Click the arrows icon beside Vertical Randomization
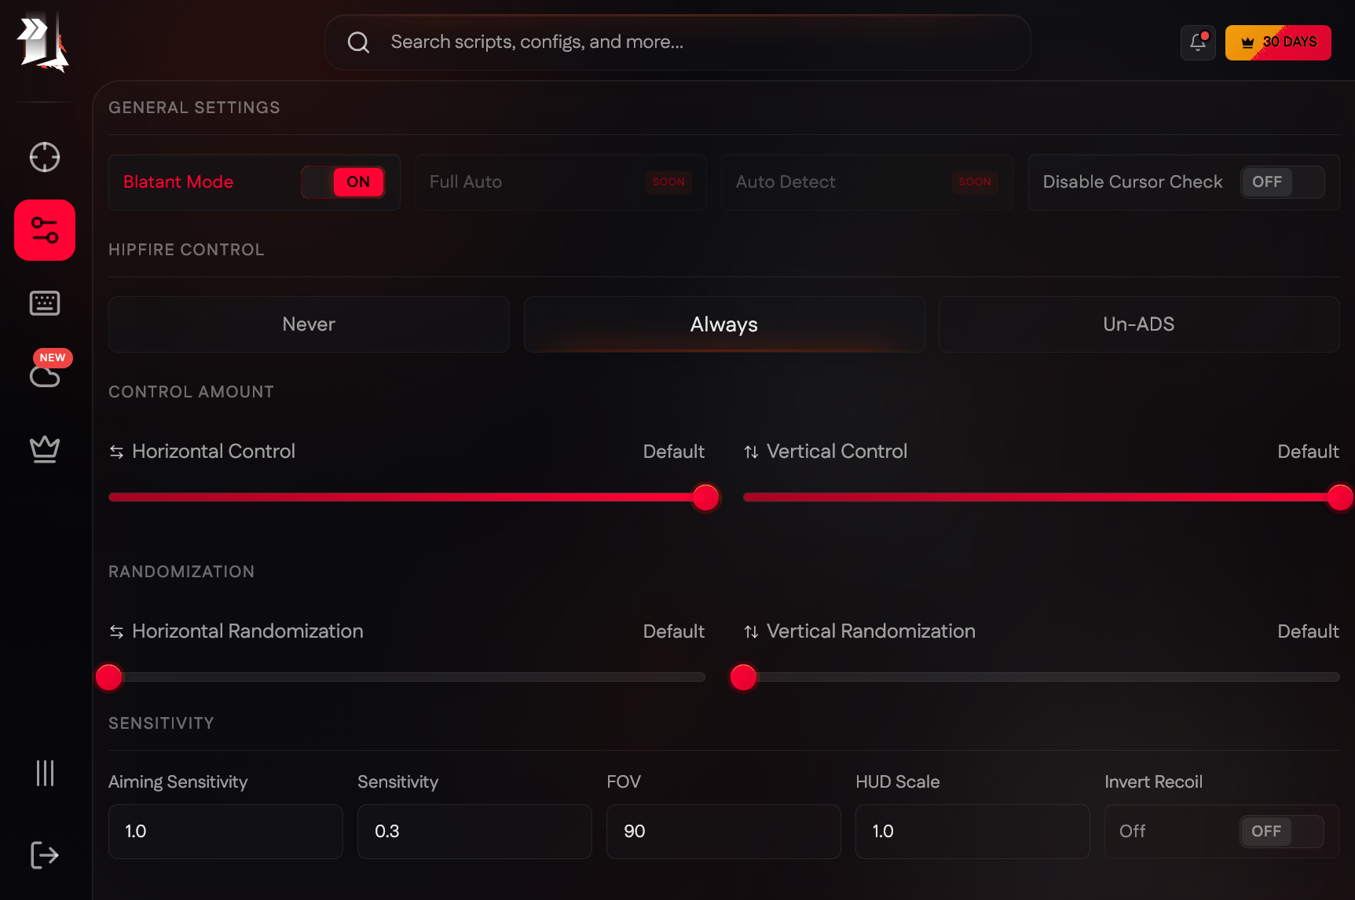Image resolution: width=1355 pixels, height=900 pixels. [x=751, y=631]
